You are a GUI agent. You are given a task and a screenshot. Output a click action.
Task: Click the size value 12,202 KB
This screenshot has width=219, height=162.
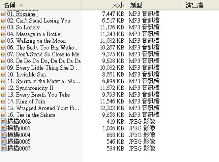112,108
